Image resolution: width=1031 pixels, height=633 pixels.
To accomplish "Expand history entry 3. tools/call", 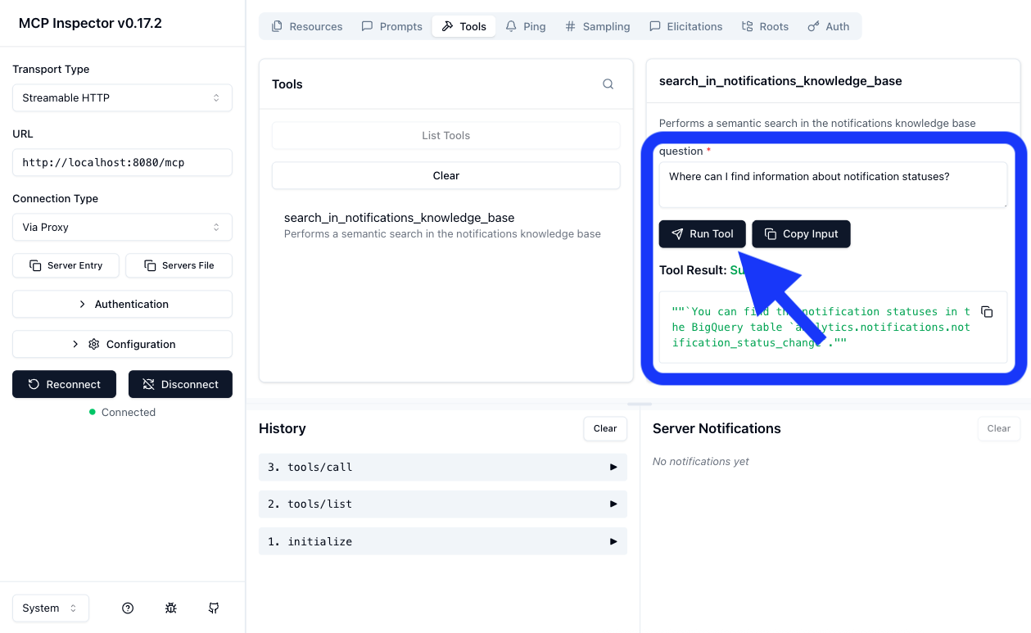I will 442,467.
